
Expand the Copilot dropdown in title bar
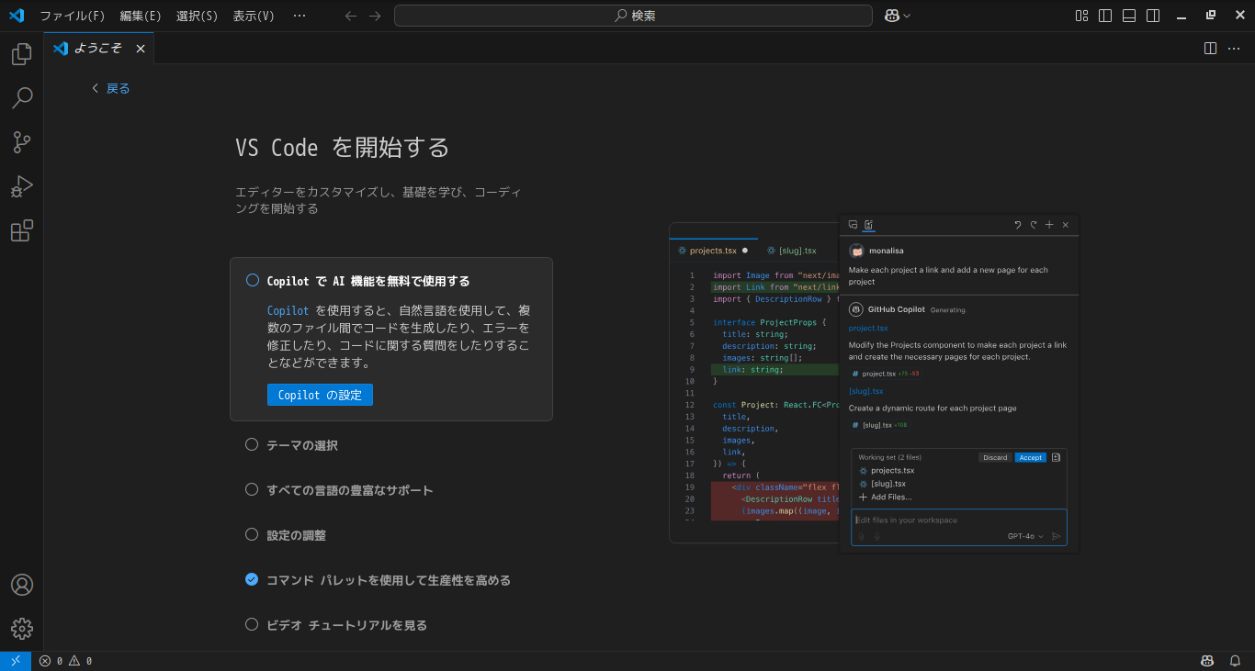[x=898, y=16]
